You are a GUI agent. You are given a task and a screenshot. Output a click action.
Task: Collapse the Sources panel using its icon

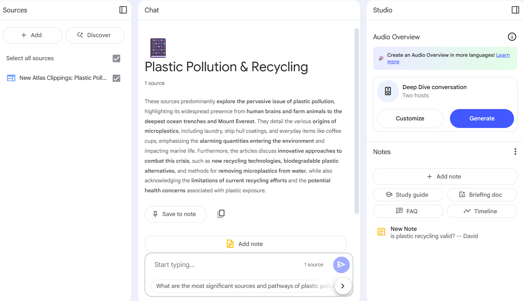tap(123, 10)
